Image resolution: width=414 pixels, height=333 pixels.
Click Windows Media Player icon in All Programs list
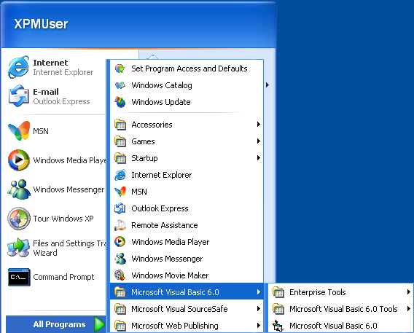[120, 242]
